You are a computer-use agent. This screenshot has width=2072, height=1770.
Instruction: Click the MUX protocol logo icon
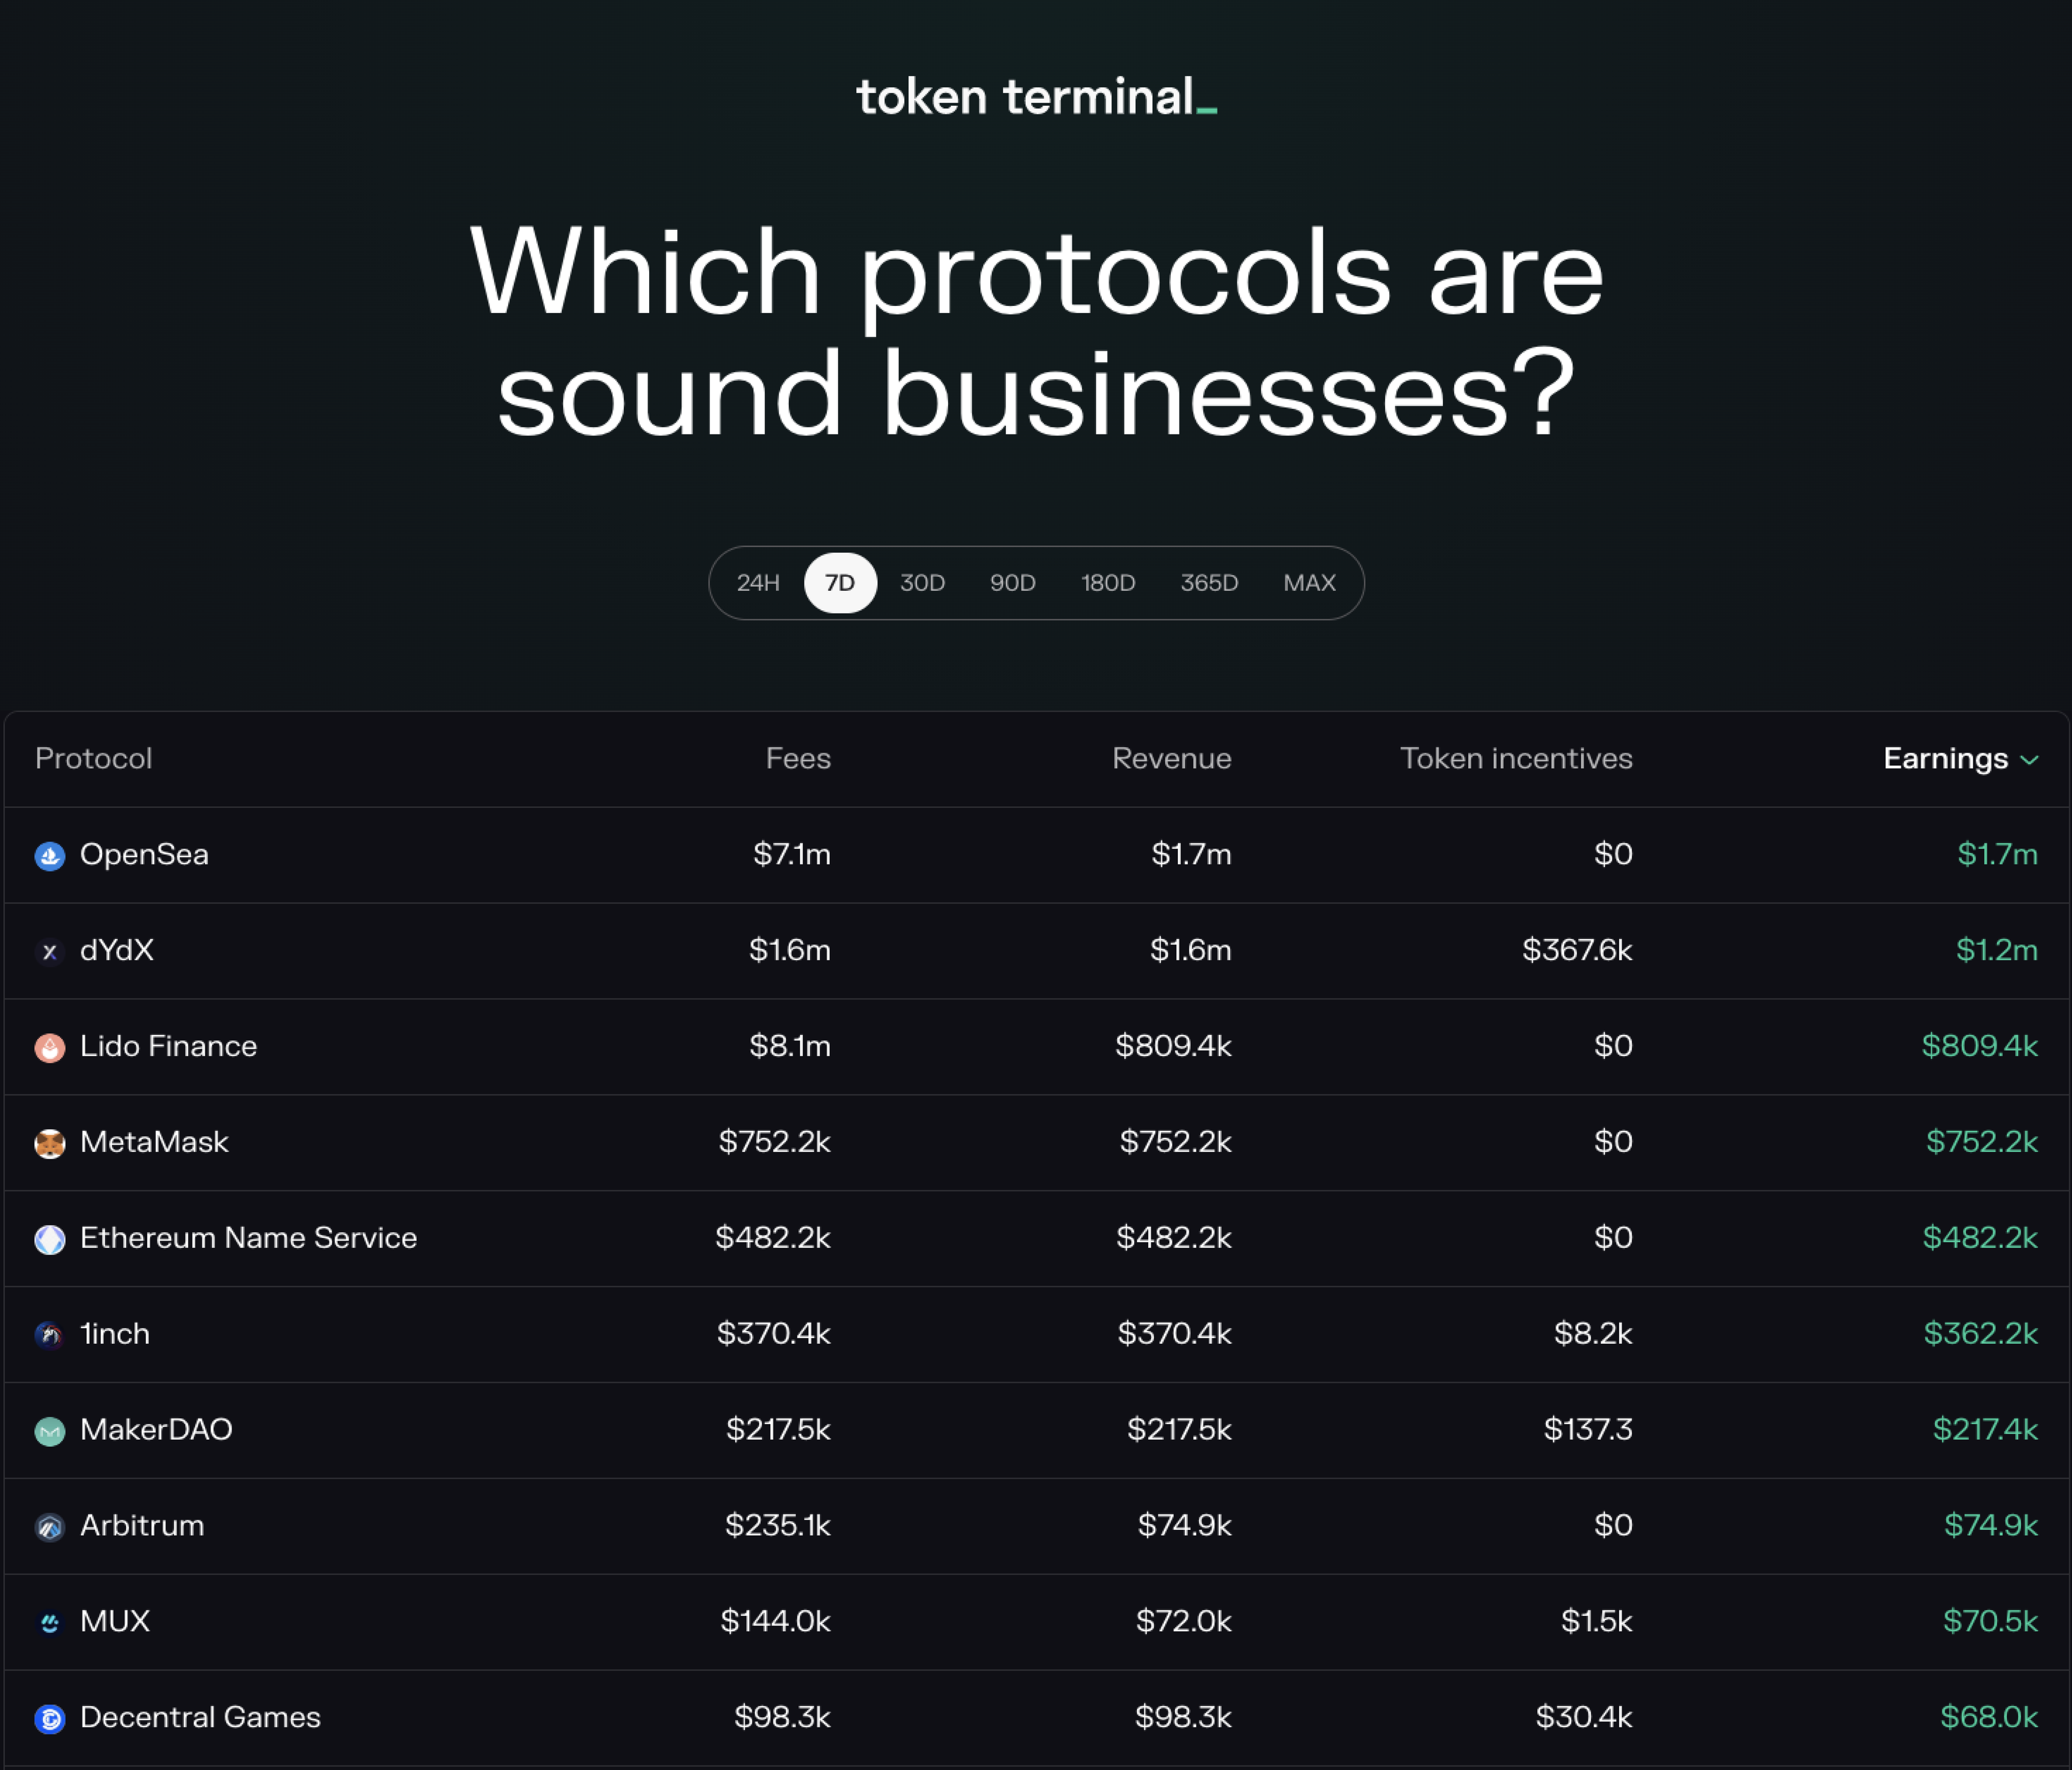click(49, 1622)
